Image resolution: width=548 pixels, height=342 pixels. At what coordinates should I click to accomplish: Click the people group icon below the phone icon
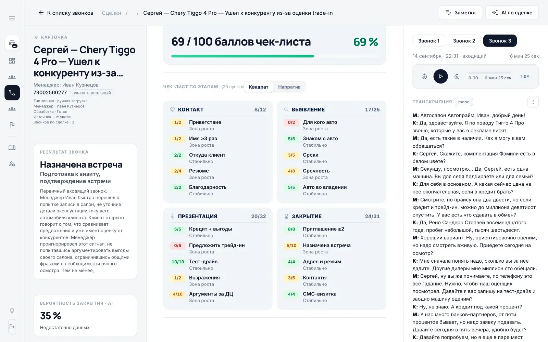click(x=12, y=109)
